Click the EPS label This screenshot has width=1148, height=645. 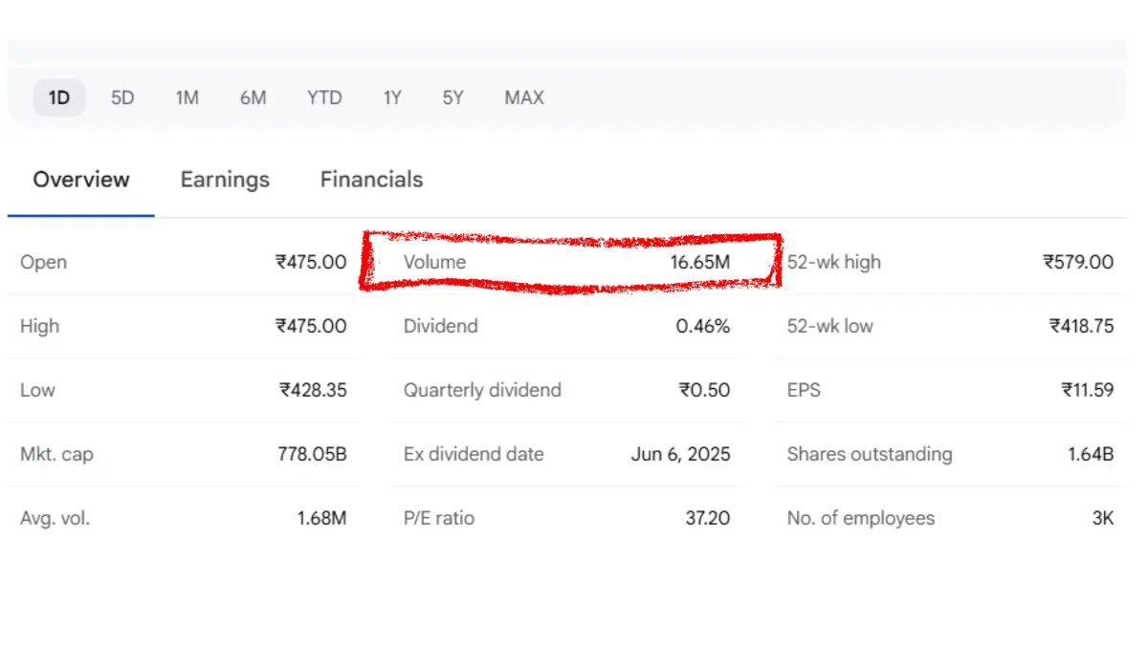[x=804, y=390]
